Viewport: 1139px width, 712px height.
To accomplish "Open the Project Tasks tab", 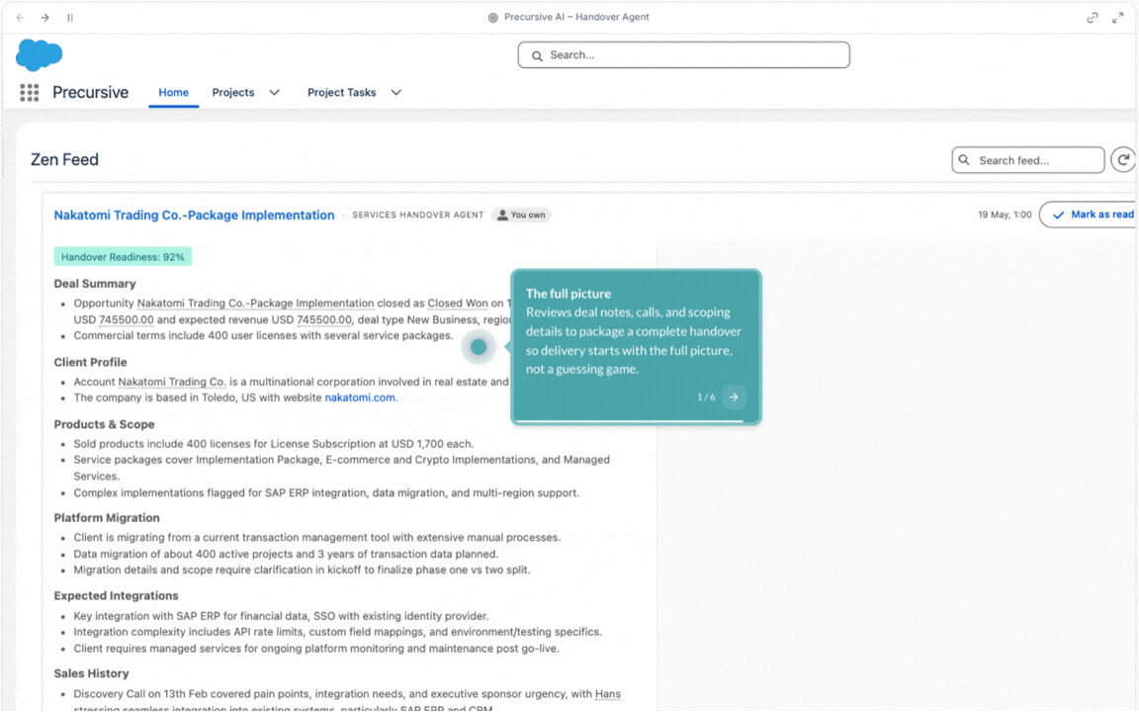I will click(x=341, y=92).
